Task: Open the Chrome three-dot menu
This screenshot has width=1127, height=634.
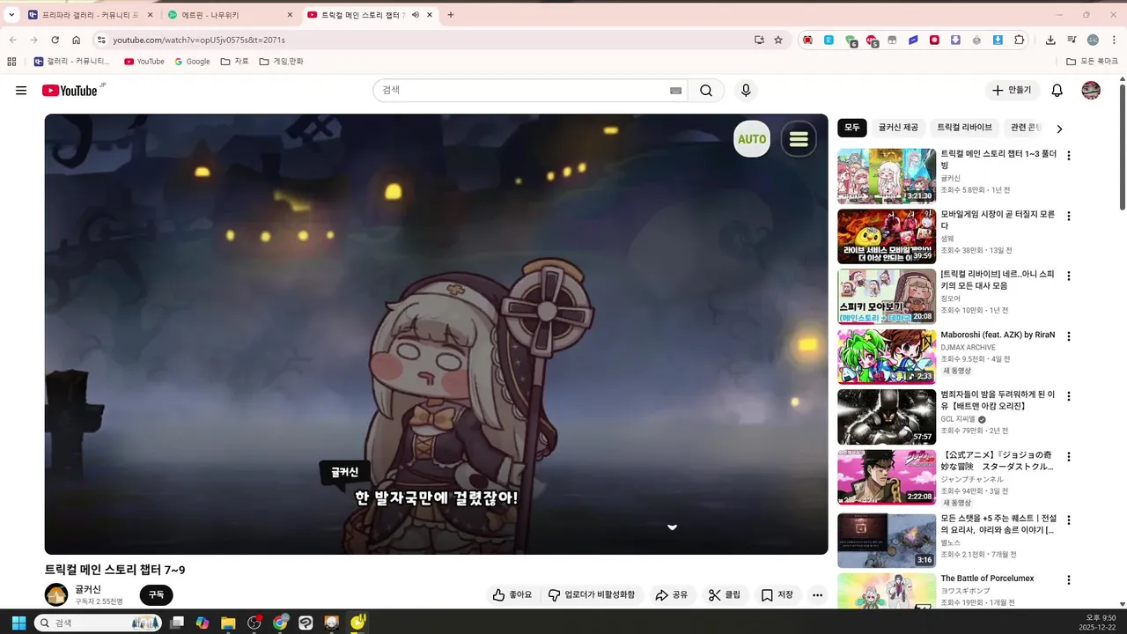Action: (1114, 40)
